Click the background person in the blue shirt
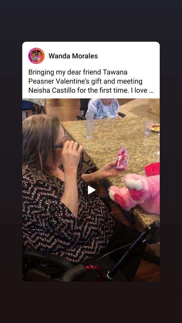The image size is (182, 323). pos(104,108)
